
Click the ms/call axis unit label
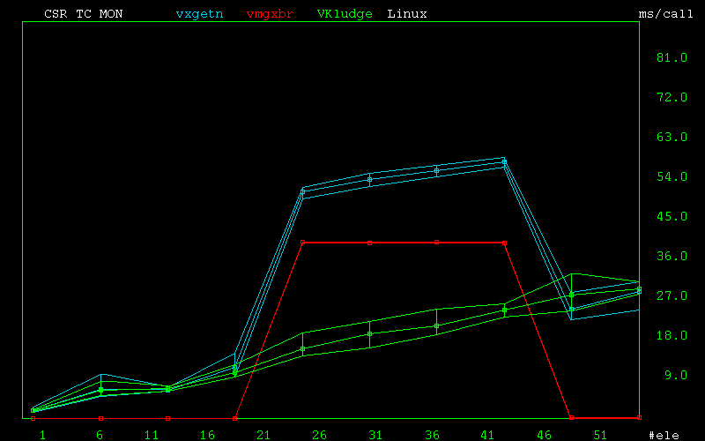coord(666,14)
